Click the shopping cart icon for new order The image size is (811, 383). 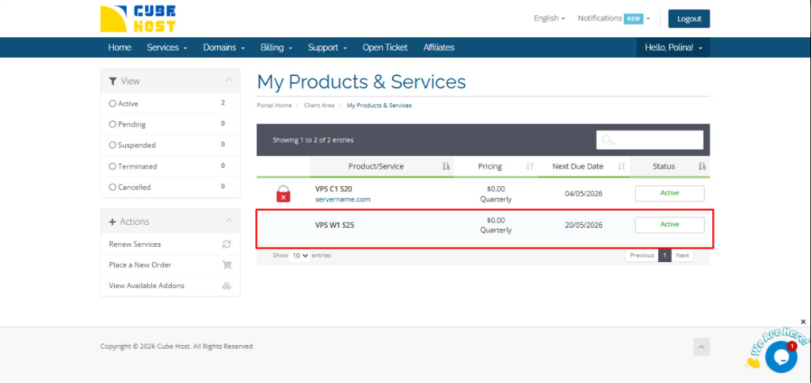coord(227,265)
